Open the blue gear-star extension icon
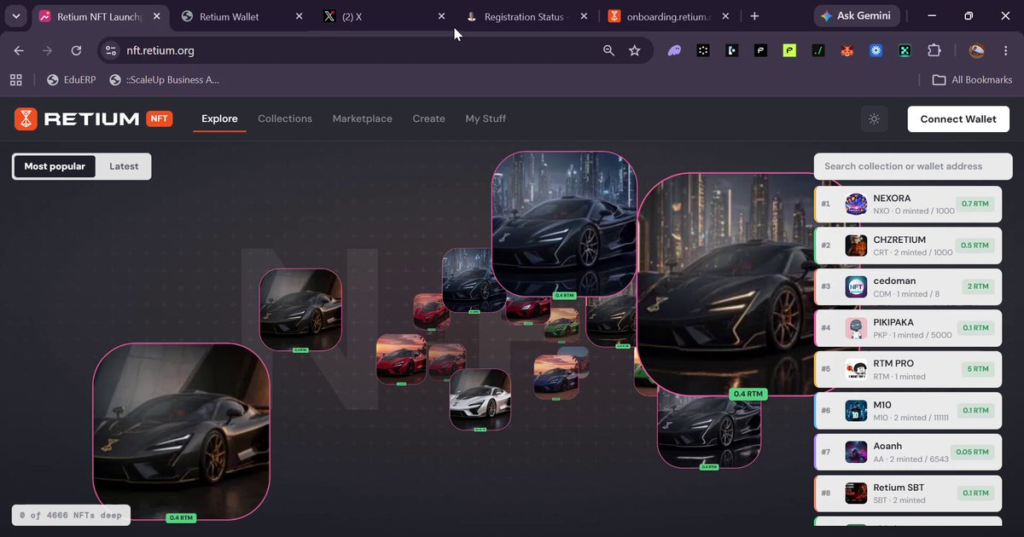The image size is (1024, 537). [x=876, y=50]
